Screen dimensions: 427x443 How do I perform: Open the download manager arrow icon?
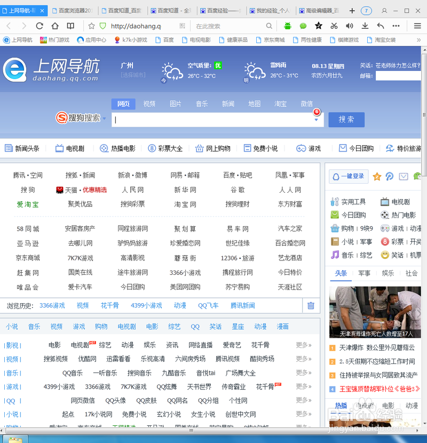coord(366,25)
